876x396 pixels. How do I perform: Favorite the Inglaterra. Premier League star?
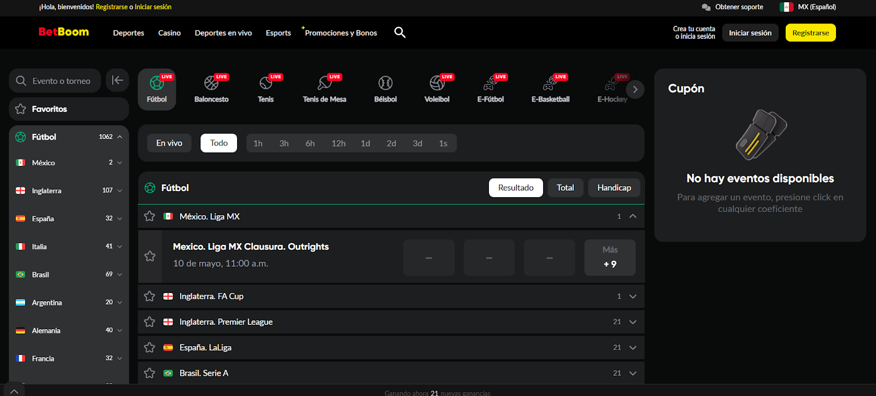coord(149,322)
